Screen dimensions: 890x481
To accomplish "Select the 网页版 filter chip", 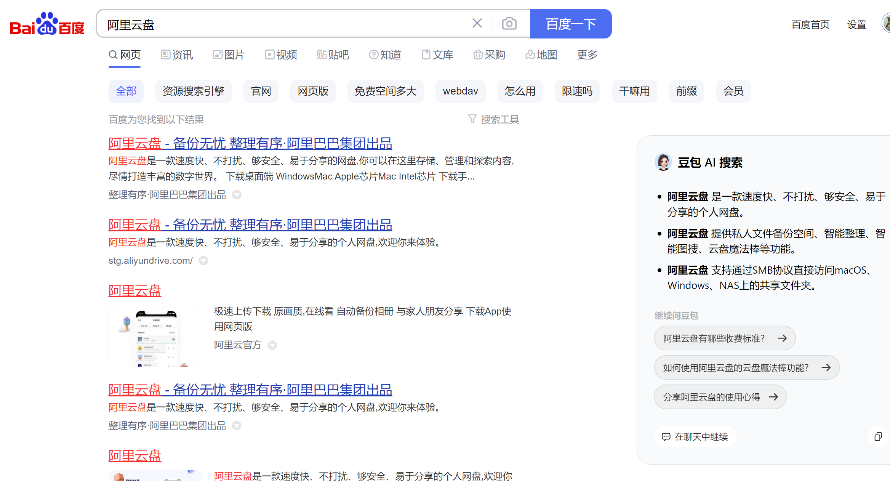I will click(x=313, y=91).
